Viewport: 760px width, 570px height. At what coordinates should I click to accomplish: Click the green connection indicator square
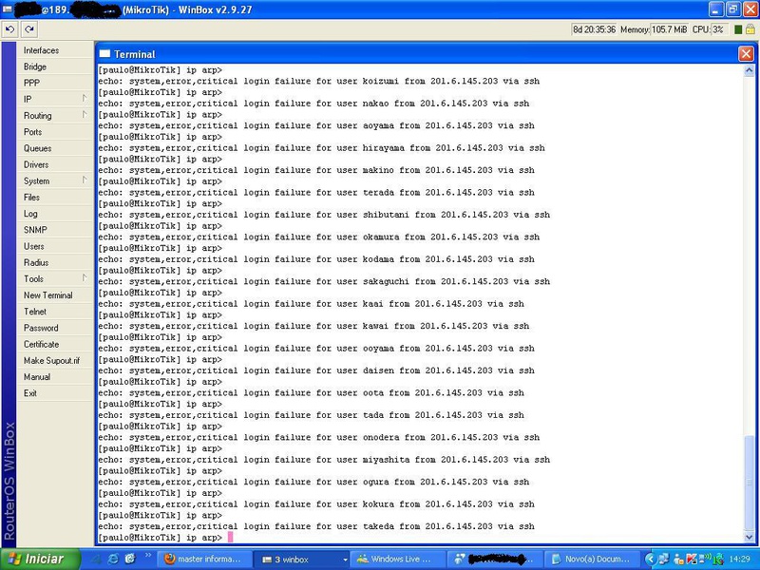click(x=738, y=29)
